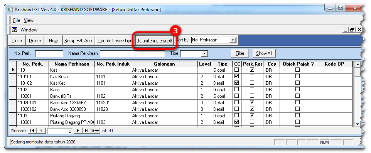Click the Level column header
The image size is (371, 153).
point(205,64)
